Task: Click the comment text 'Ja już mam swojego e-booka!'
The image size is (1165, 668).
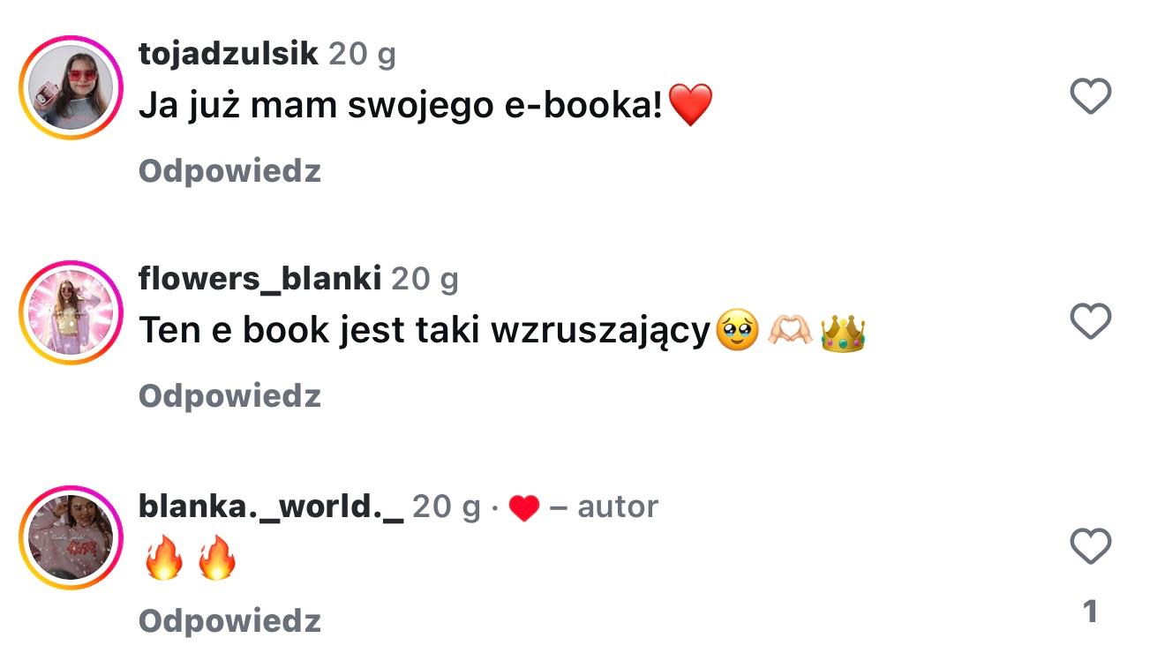Action: pos(402,107)
